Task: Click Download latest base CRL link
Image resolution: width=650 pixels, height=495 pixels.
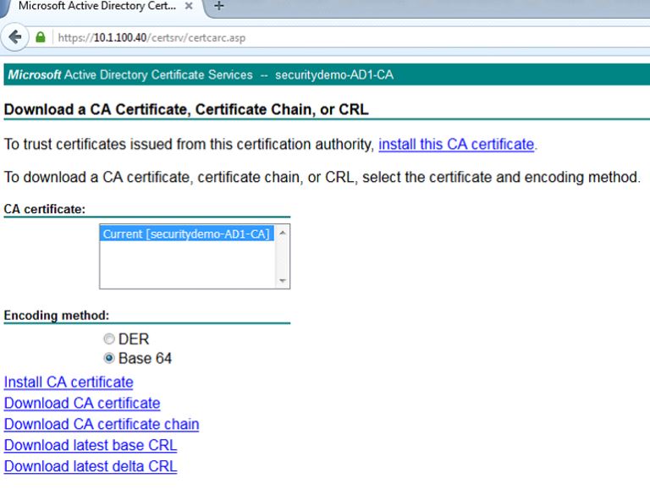Action: [91, 445]
